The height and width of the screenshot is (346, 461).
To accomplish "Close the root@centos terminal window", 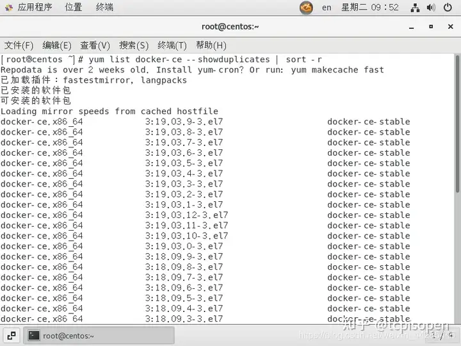I will pos(450,26).
